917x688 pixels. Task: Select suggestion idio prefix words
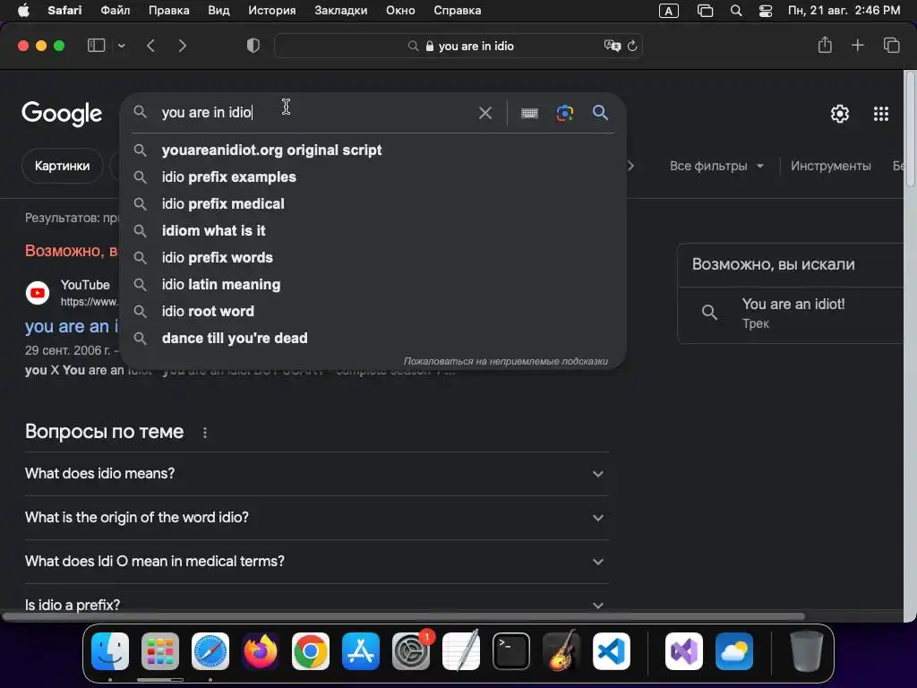[x=373, y=257]
